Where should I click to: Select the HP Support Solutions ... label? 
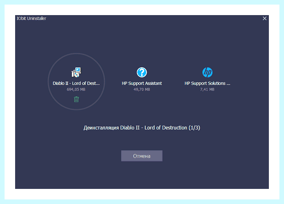[208, 83]
